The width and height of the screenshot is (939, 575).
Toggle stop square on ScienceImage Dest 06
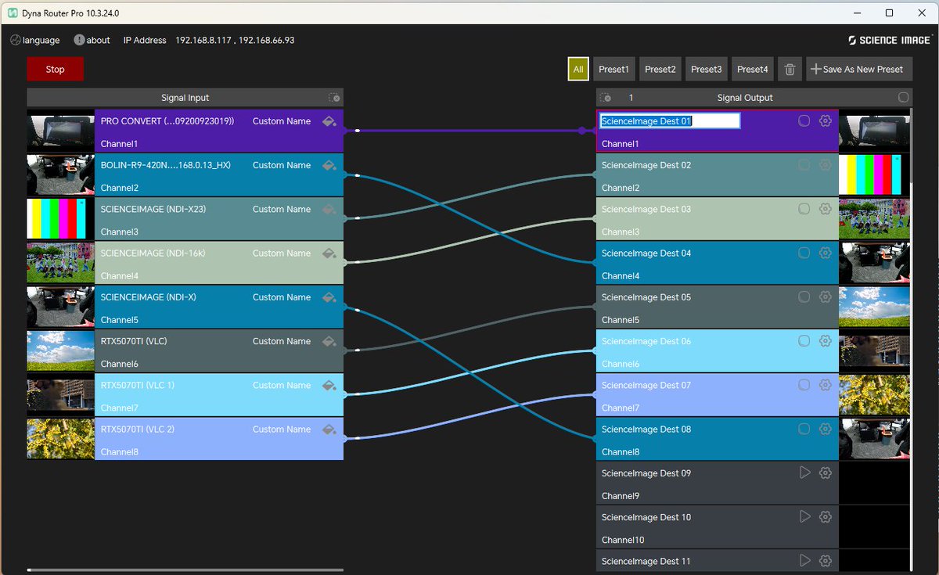point(804,341)
